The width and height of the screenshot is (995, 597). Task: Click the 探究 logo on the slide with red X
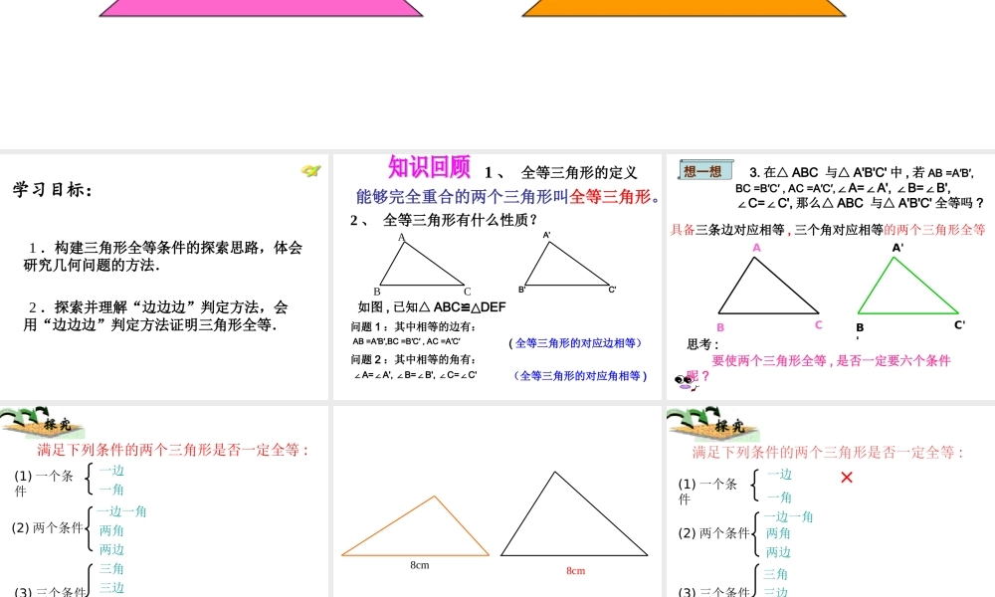[712, 425]
